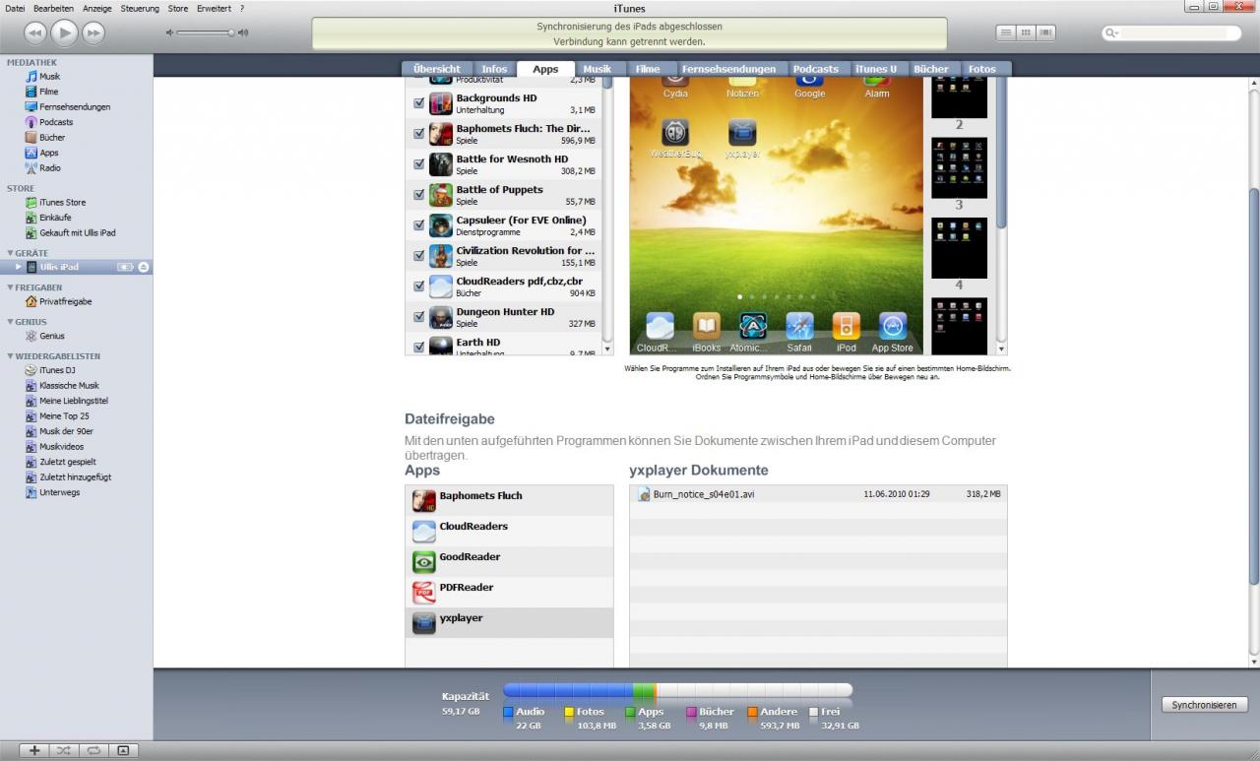Open the Klassische Musik playlist
This screenshot has height=761, width=1260.
(69, 386)
